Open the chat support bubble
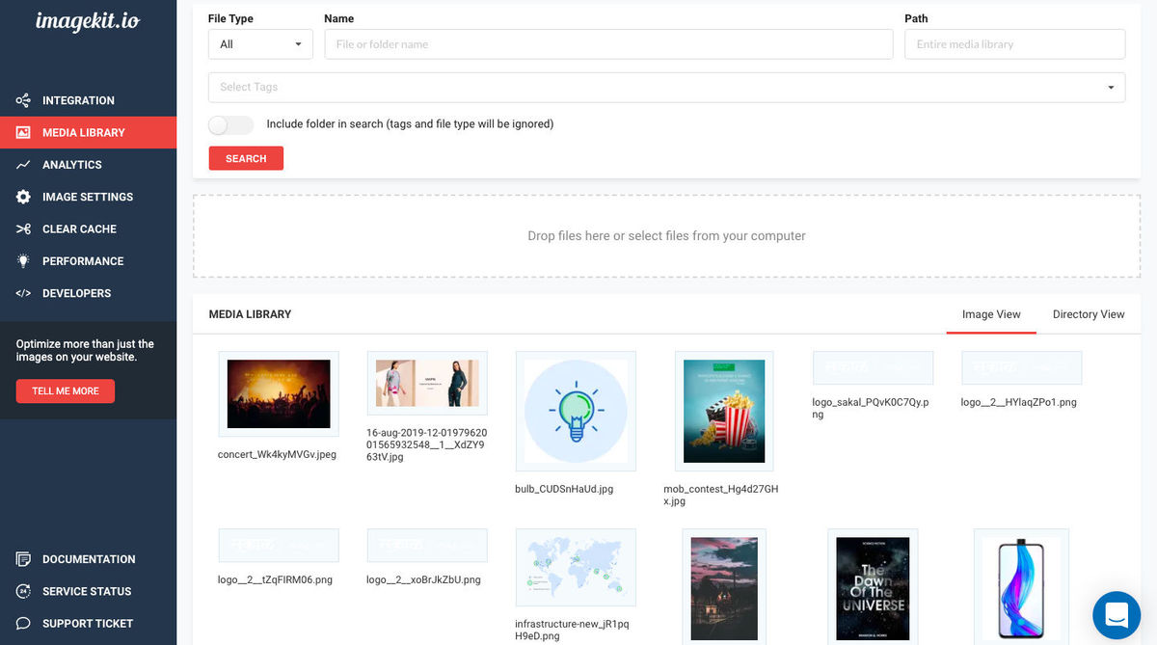The image size is (1157, 645). (1116, 615)
